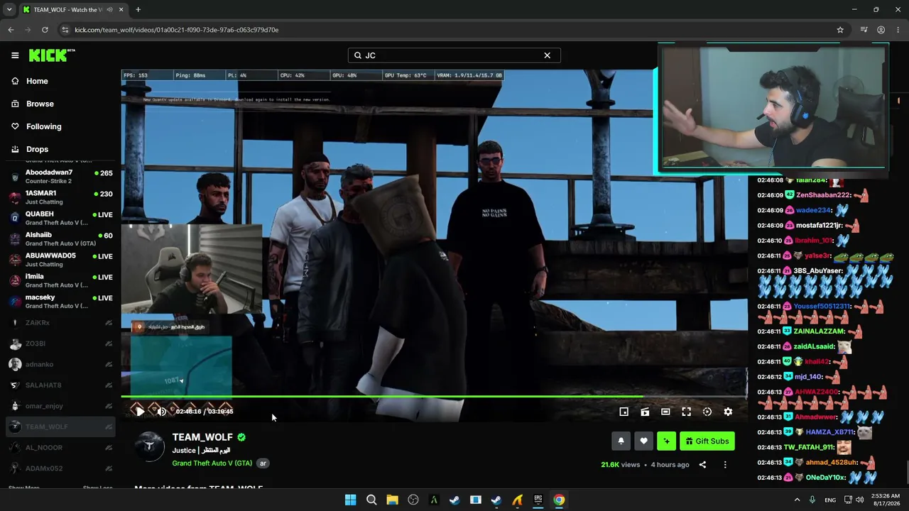Enter fullscreen video mode

point(686,412)
